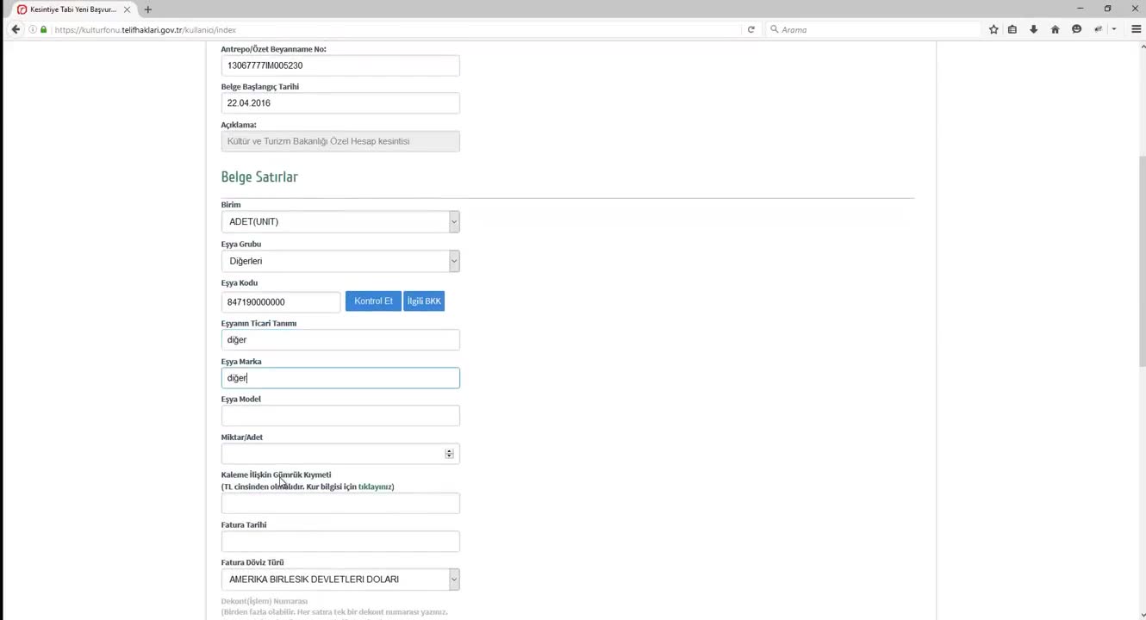Click the green padlock security icon
The width and height of the screenshot is (1146, 620).
click(x=44, y=29)
